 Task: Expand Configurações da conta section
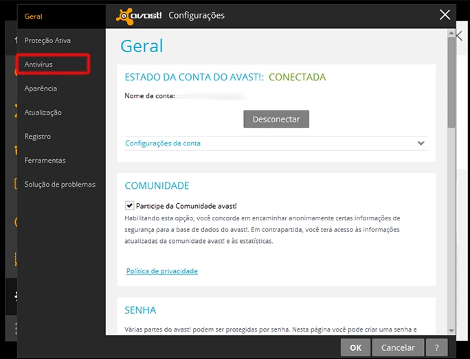click(x=276, y=143)
